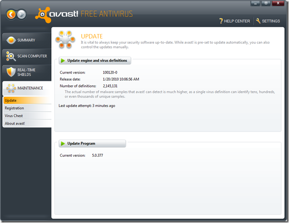
Task: Click the Real-Time Shields shield icon
Action: tap(11, 72)
